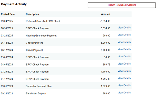Select the 01/12/2024 posted date

(x=7, y=79)
